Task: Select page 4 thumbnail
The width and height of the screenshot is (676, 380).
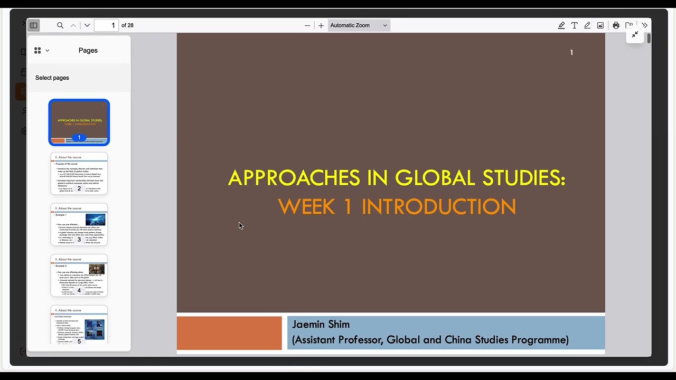Action: (79, 275)
